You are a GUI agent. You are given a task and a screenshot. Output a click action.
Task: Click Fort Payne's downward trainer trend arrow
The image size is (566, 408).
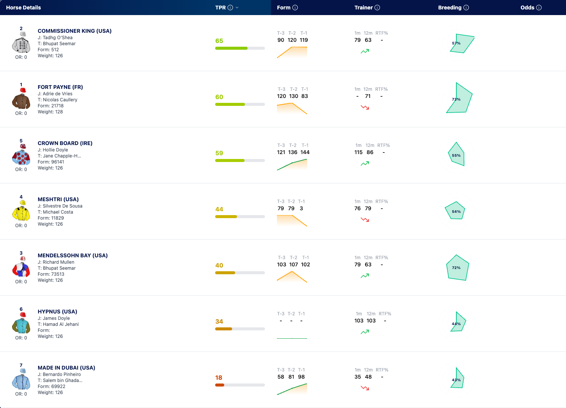(365, 107)
